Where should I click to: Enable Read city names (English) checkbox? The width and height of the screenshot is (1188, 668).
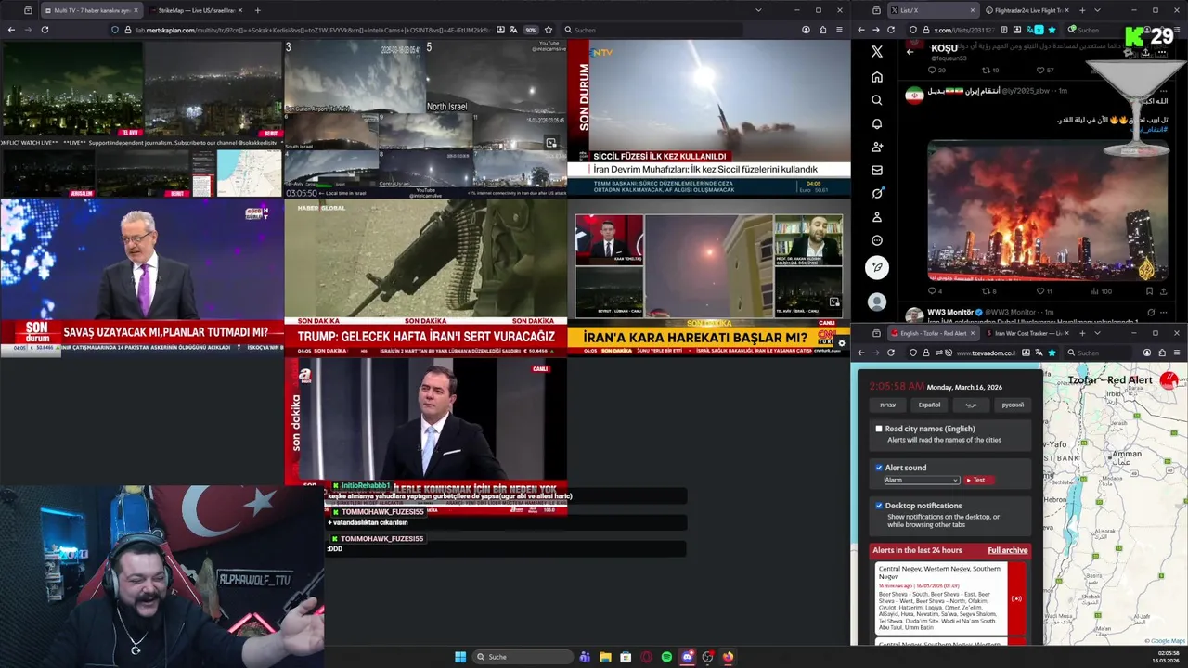click(879, 429)
